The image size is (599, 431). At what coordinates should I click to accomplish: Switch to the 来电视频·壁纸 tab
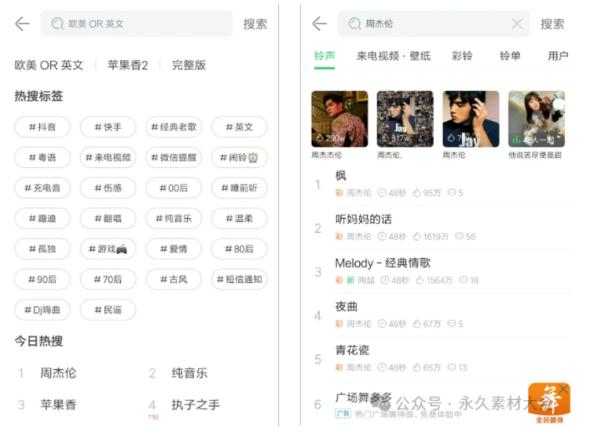tap(393, 56)
